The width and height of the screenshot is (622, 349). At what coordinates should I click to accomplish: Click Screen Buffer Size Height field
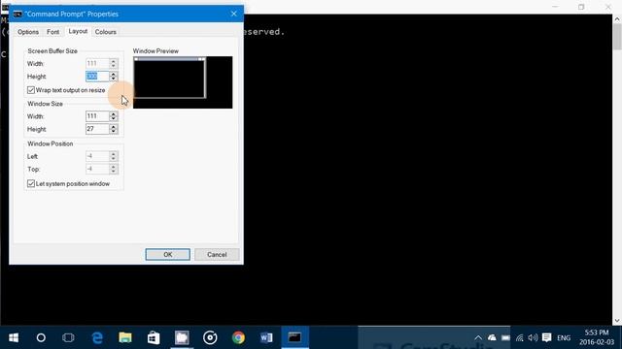point(97,77)
